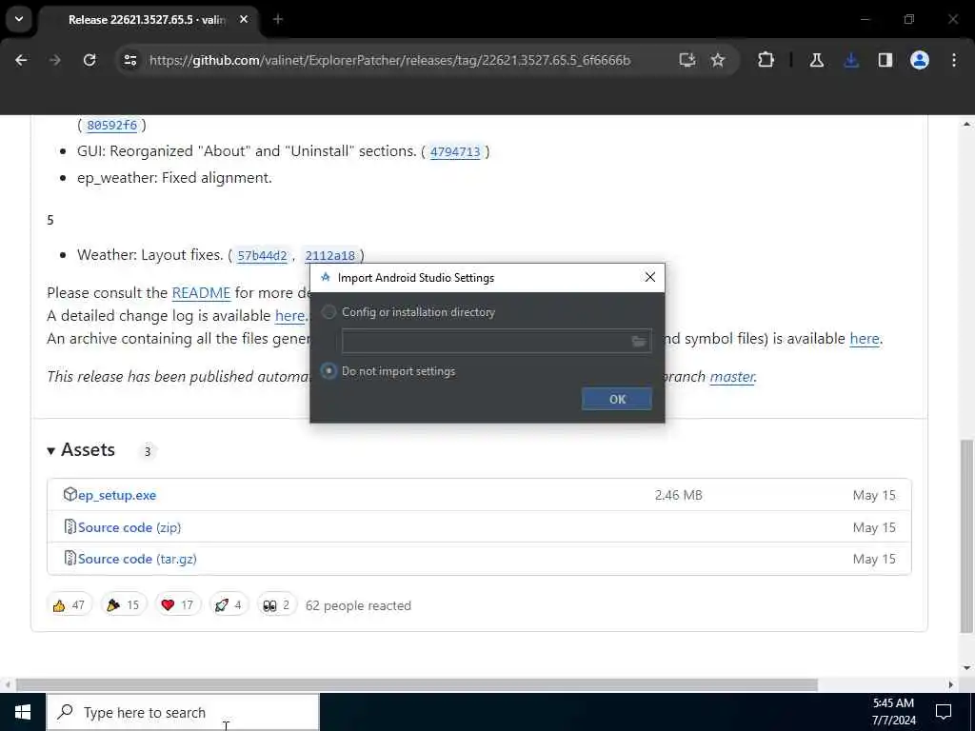Image resolution: width=975 pixels, height=731 pixels.
Task: Browse for folder in import dialog
Action: click(639, 342)
